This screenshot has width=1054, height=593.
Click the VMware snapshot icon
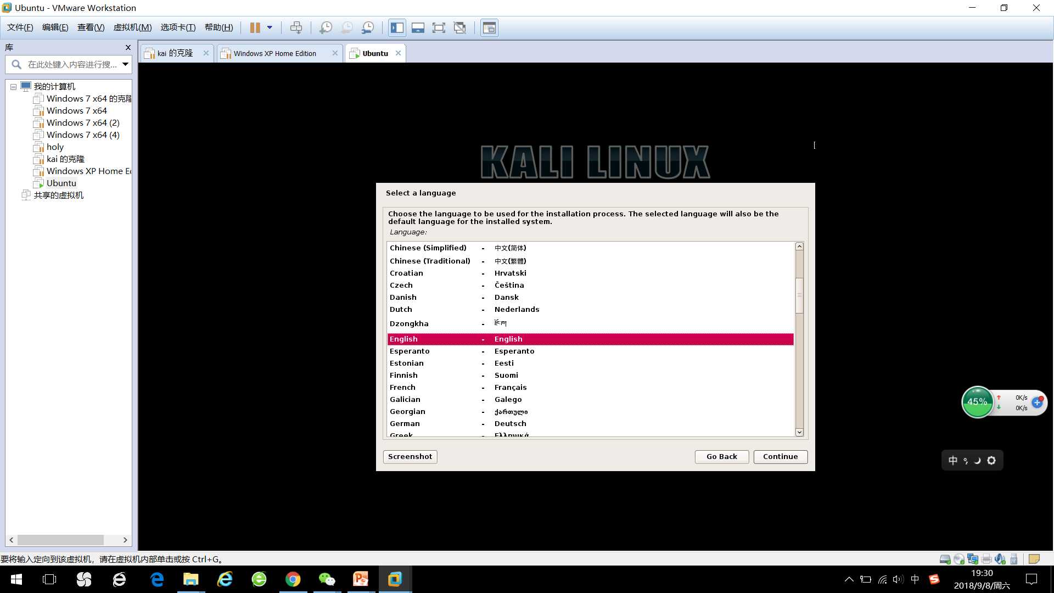click(x=326, y=27)
